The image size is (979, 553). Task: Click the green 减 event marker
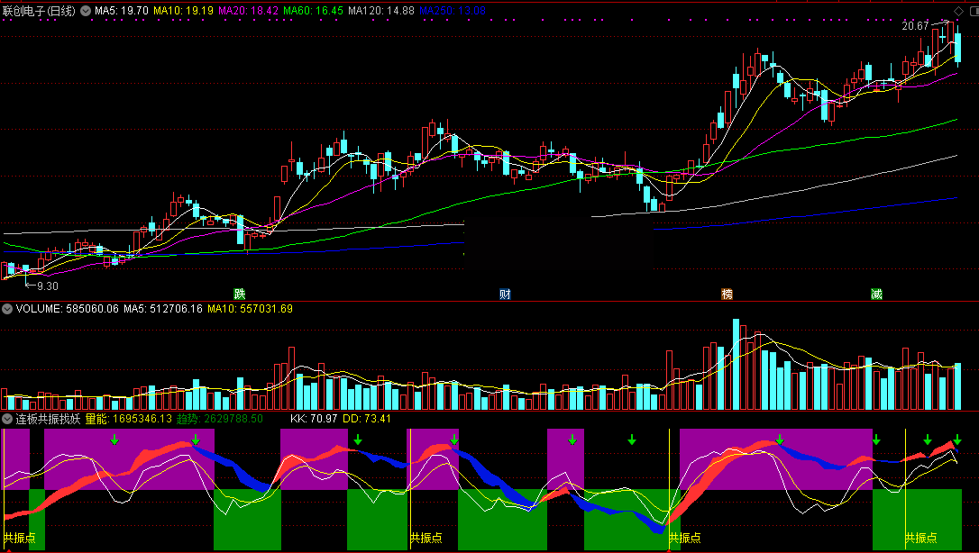coord(876,294)
